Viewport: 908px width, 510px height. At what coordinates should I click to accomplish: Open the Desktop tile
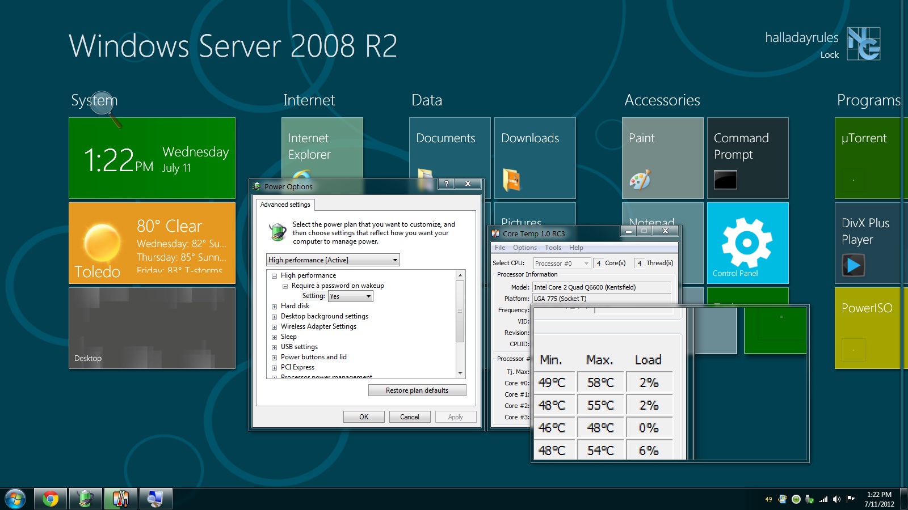click(x=152, y=328)
